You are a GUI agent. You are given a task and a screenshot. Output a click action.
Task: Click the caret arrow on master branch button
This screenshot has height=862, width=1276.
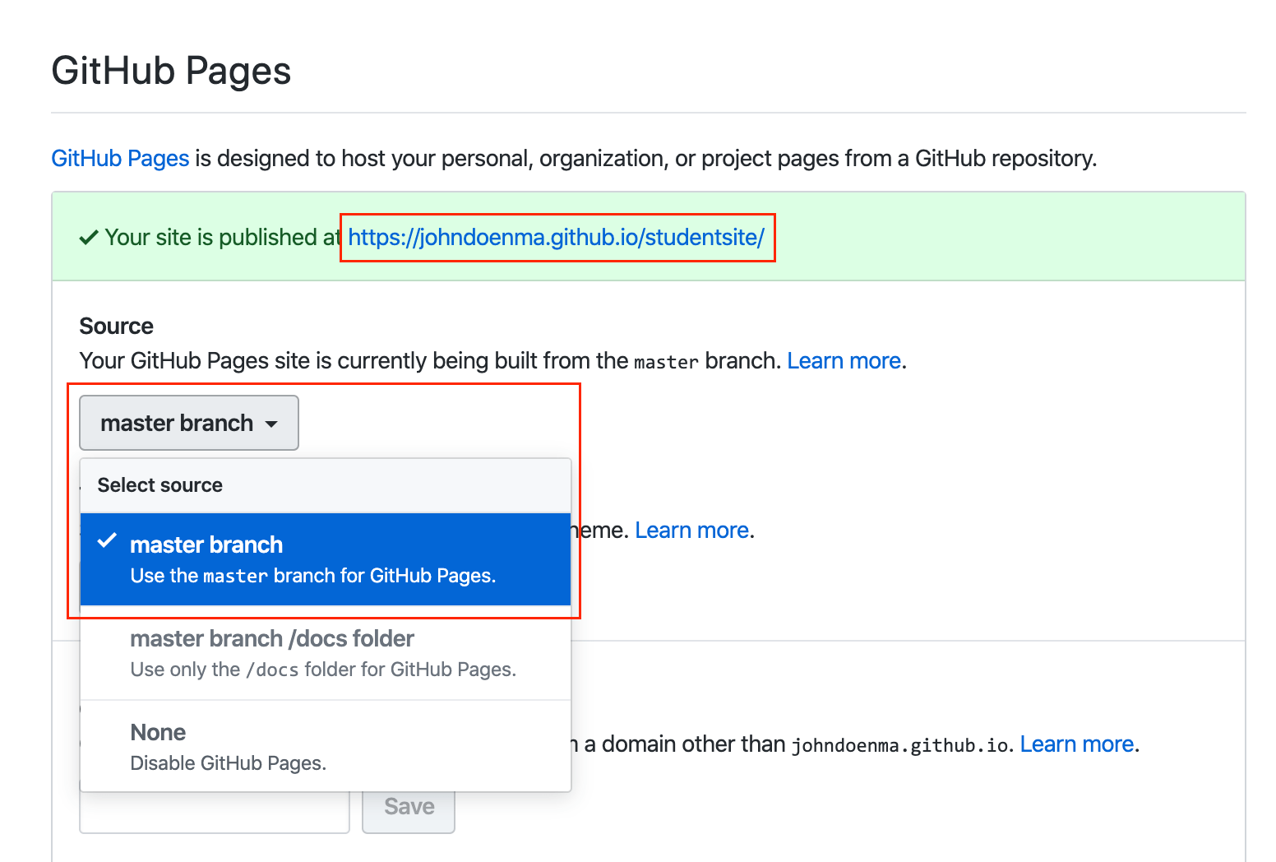pos(271,424)
